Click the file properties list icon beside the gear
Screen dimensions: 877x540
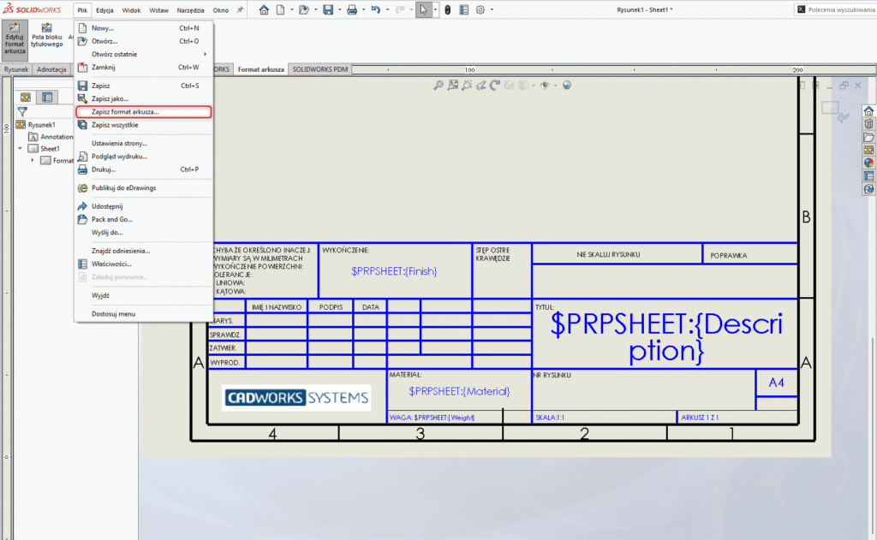pos(463,9)
